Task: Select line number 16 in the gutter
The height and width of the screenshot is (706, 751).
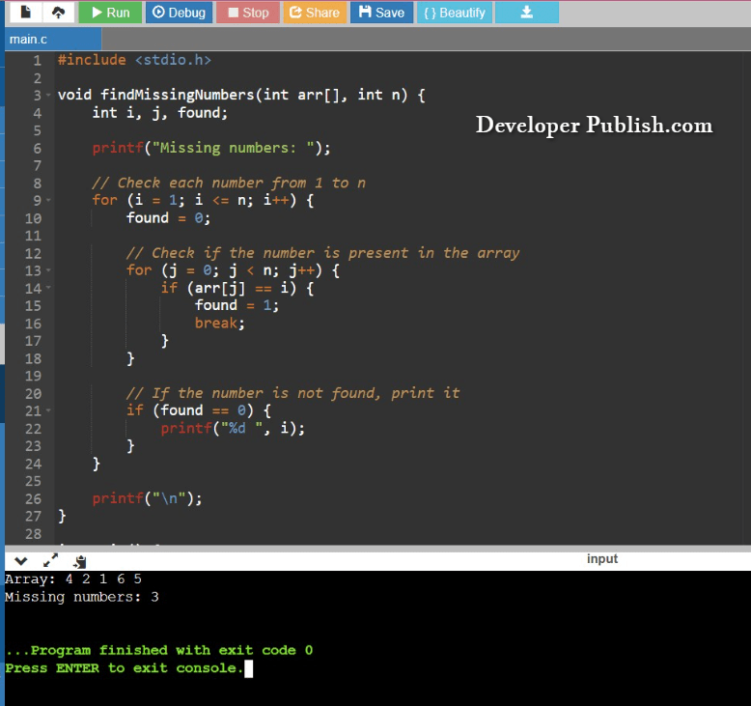Action: (x=33, y=324)
